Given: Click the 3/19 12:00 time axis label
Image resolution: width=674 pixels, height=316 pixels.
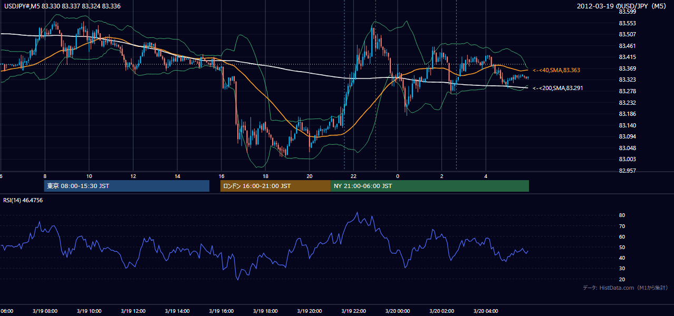Looking at the screenshot, I should [133, 311].
